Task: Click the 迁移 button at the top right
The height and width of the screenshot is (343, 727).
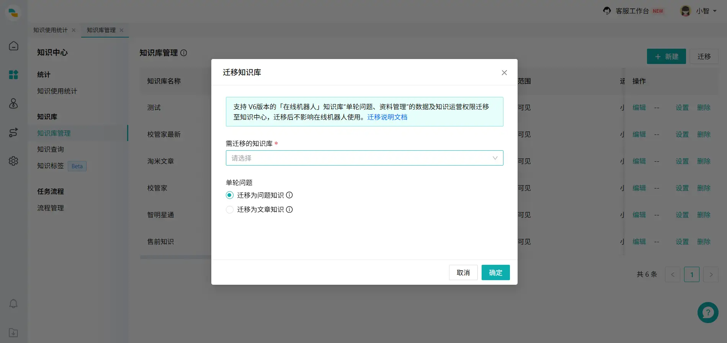Action: [x=704, y=56]
